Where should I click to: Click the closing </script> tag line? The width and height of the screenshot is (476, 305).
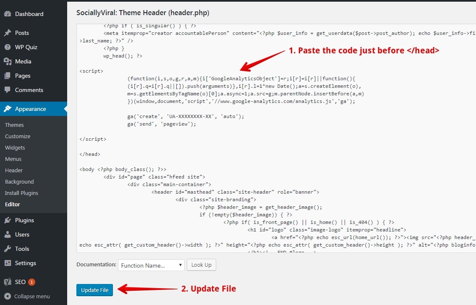pos(93,139)
